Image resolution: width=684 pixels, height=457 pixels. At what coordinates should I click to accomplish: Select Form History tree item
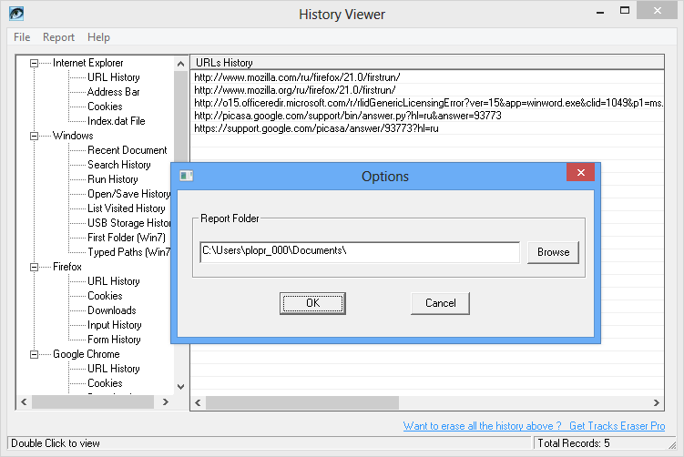[x=114, y=340]
